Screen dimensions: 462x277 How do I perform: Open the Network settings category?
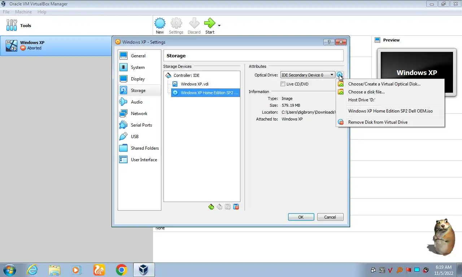pyautogui.click(x=139, y=113)
